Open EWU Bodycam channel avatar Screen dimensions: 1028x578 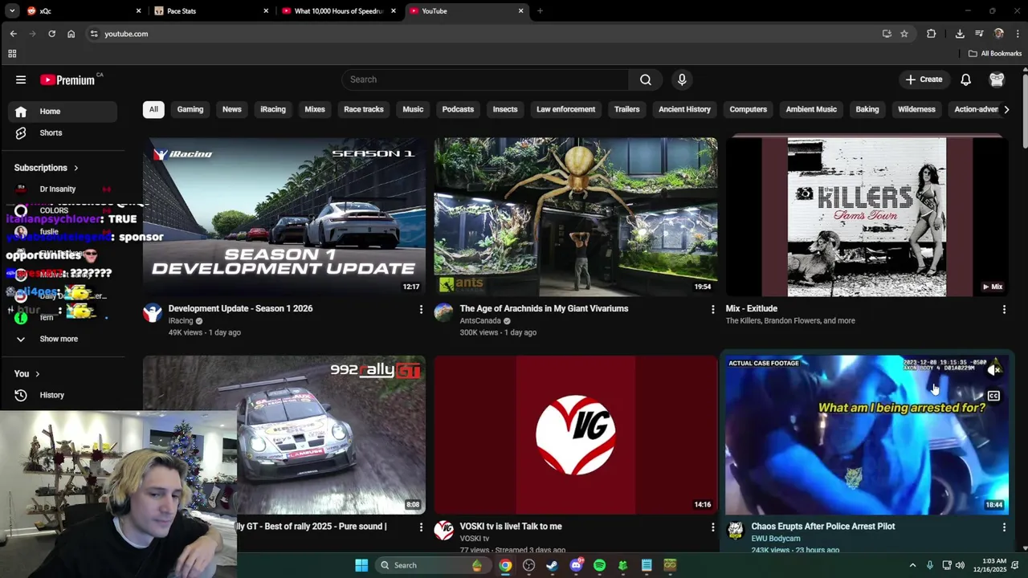pyautogui.click(x=736, y=531)
